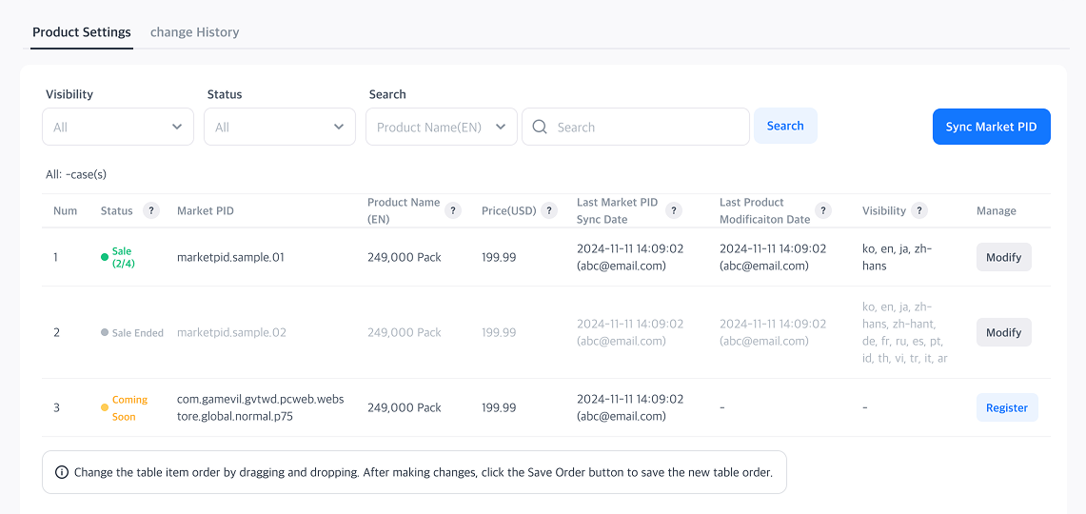
Task: Click the magnifier icon in the search box
Action: pos(540,127)
